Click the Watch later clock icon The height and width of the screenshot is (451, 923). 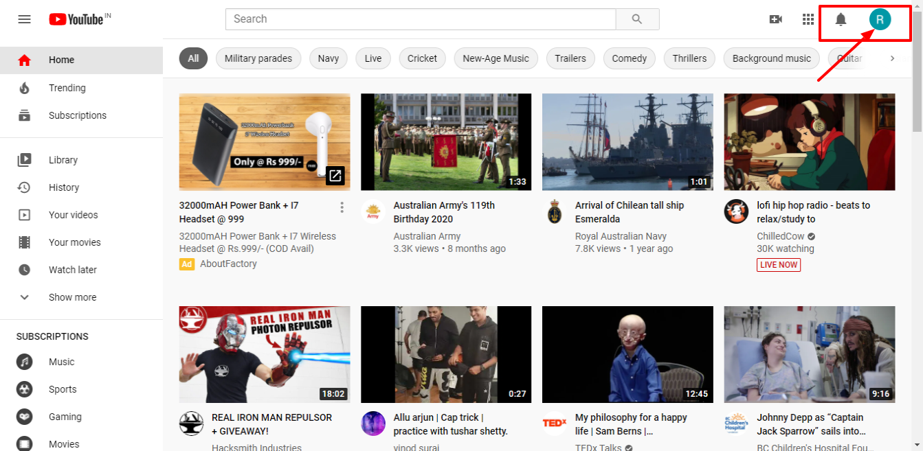[x=25, y=270]
